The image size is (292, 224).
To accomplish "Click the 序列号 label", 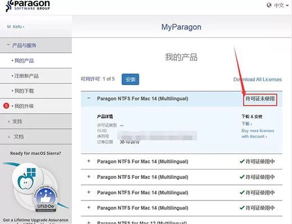I will click(103, 137).
